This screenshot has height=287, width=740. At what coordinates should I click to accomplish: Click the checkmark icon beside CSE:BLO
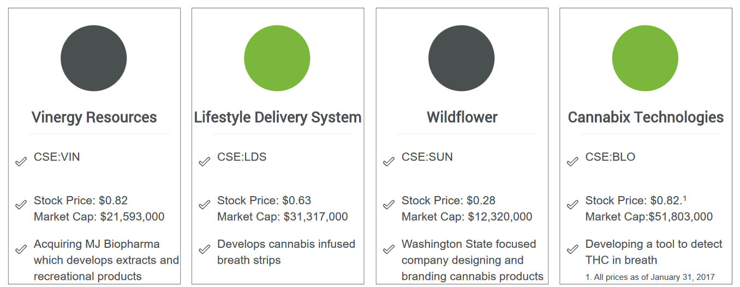[572, 162]
